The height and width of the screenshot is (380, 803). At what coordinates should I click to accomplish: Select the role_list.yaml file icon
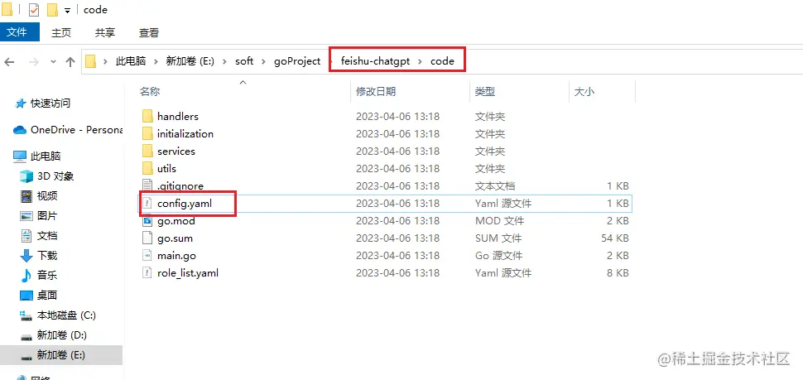(x=147, y=273)
